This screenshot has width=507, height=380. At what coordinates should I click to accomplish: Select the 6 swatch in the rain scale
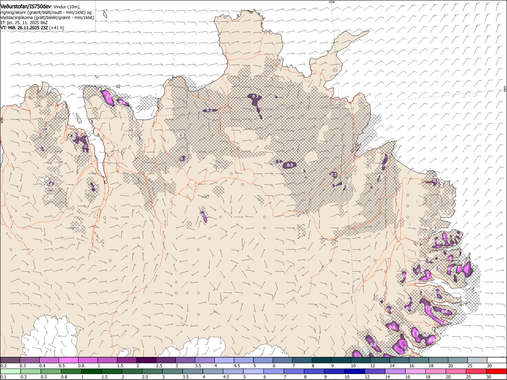pos(273,371)
